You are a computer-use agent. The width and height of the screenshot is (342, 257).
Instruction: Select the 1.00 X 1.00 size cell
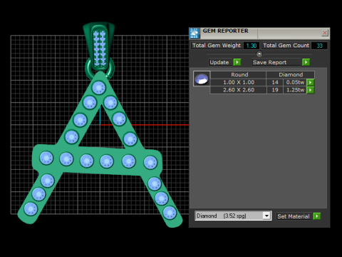click(x=239, y=82)
